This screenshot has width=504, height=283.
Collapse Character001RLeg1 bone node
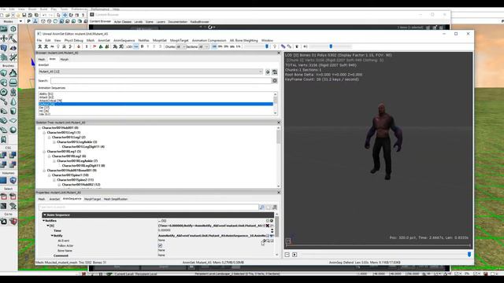pos(44,152)
